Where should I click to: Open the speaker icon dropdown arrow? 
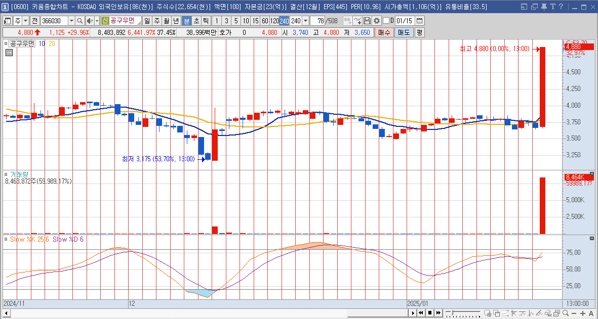tap(97, 21)
